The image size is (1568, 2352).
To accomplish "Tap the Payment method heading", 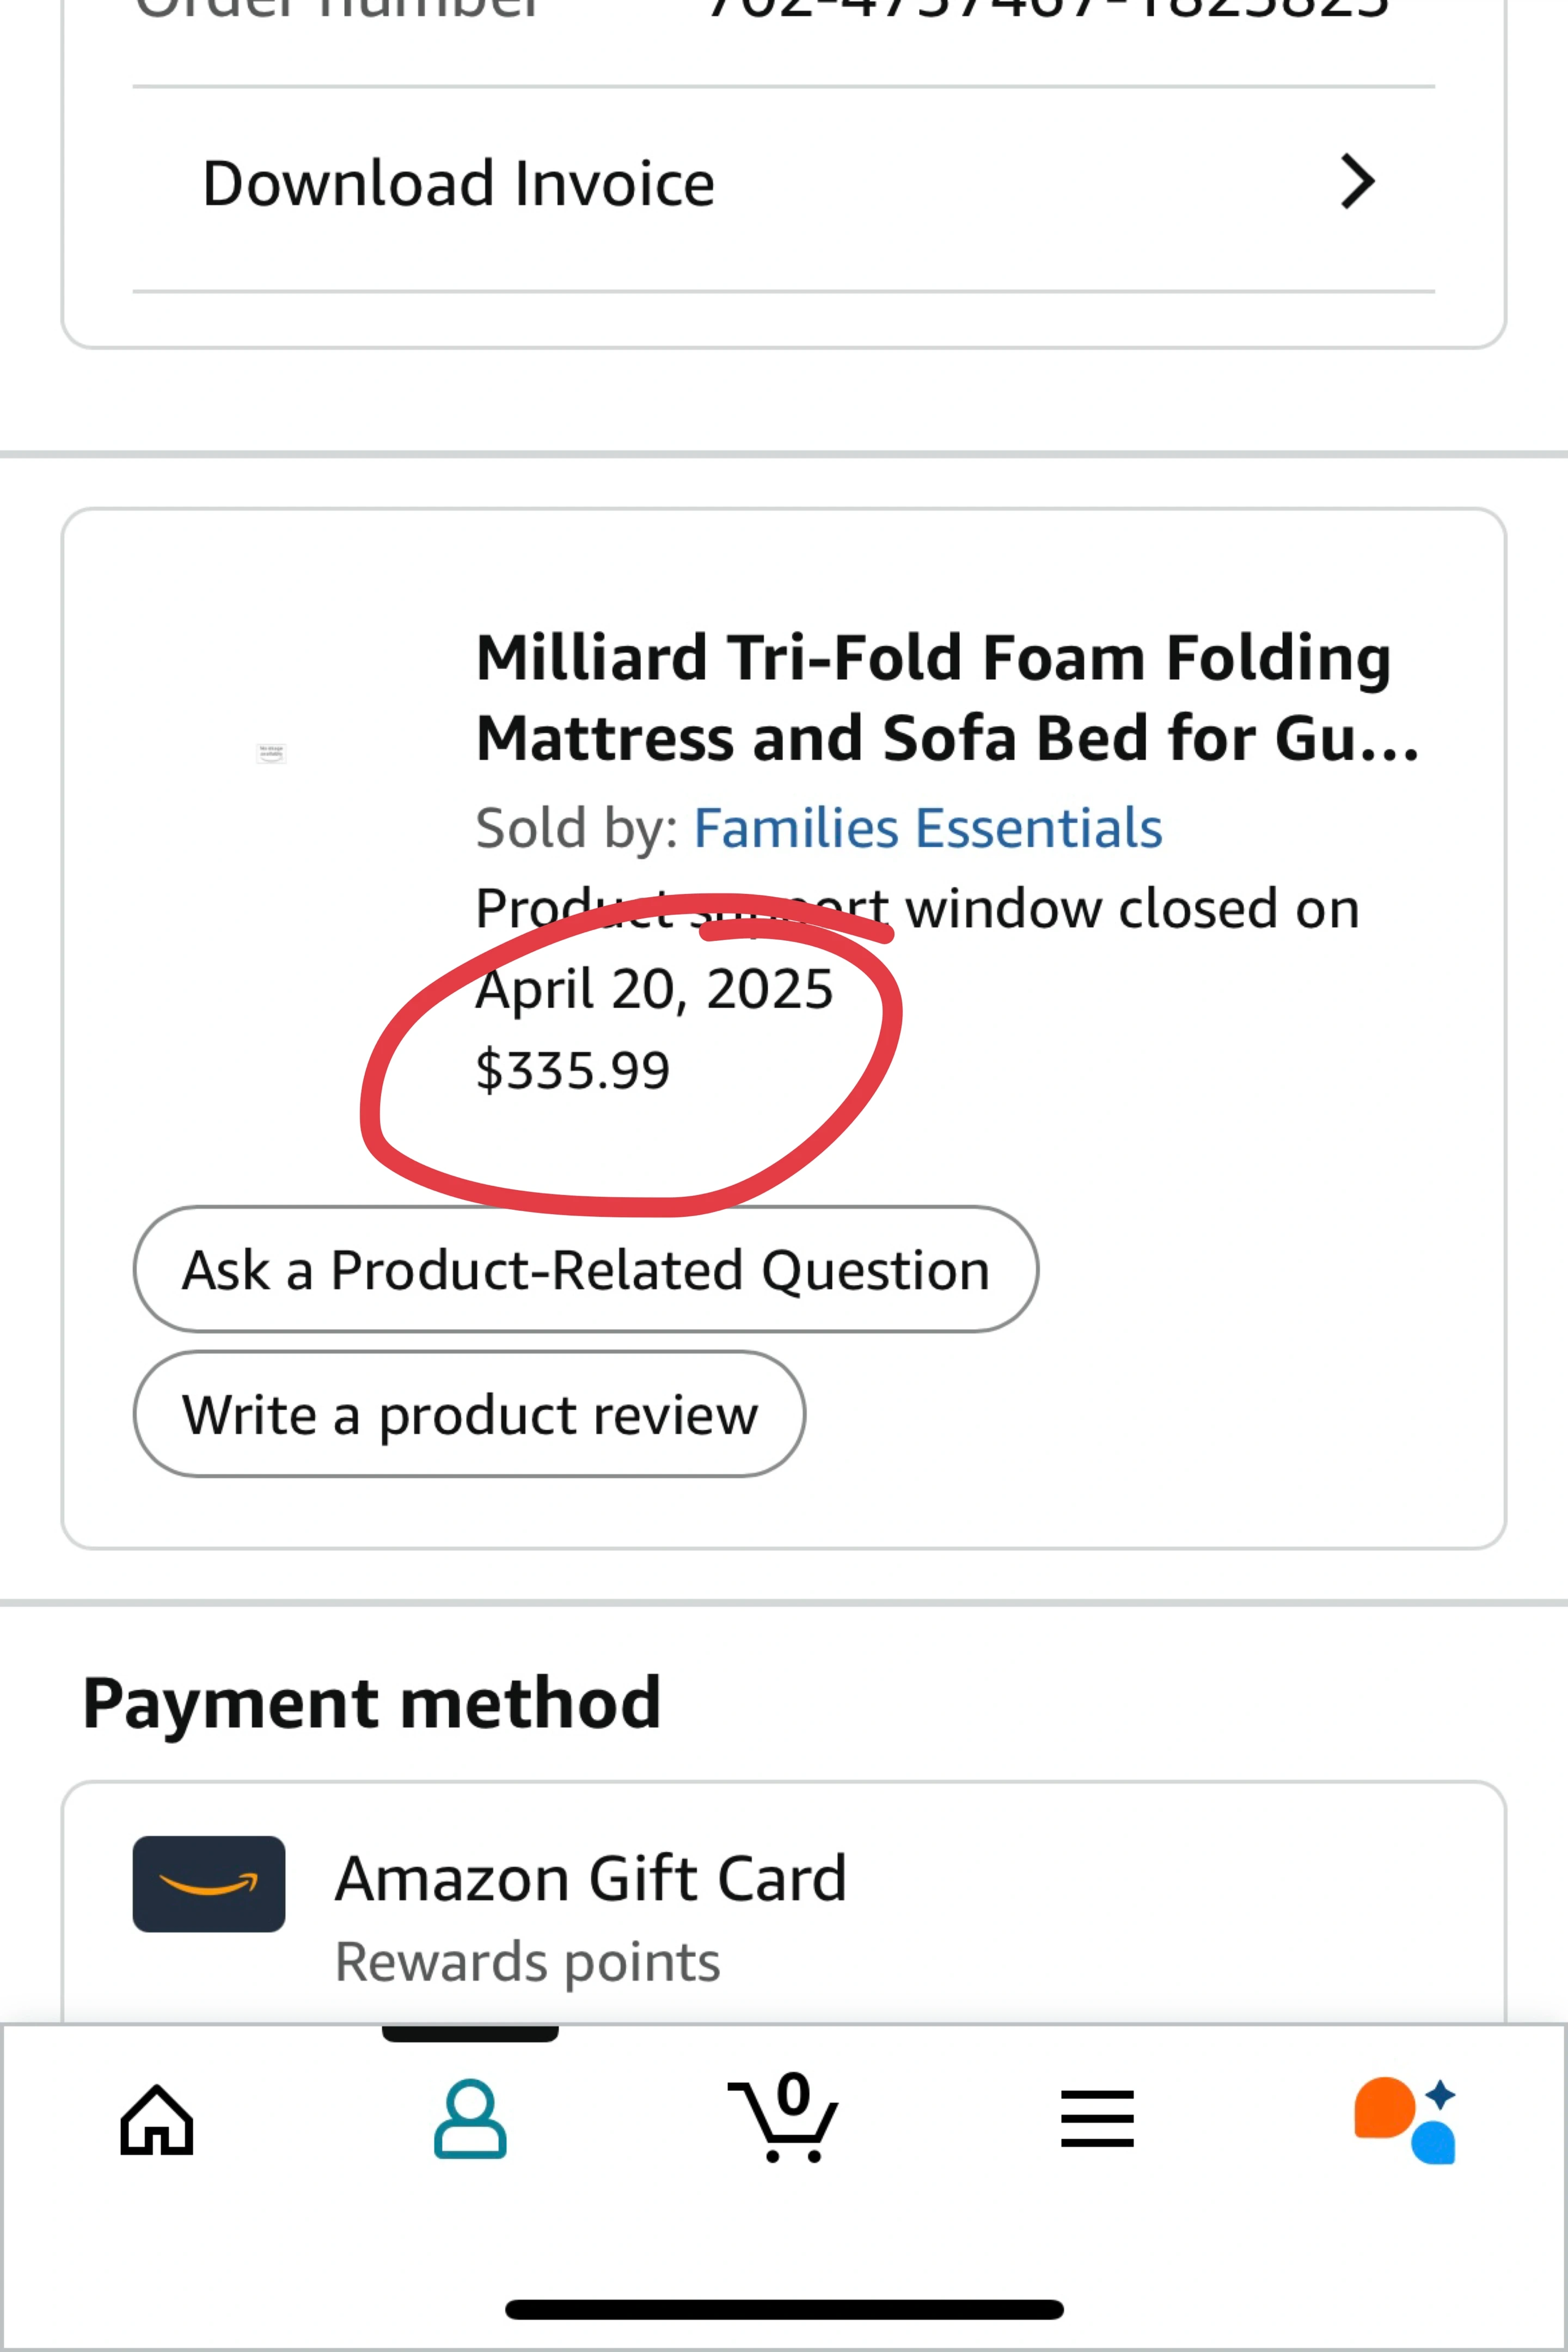I will tap(372, 1703).
